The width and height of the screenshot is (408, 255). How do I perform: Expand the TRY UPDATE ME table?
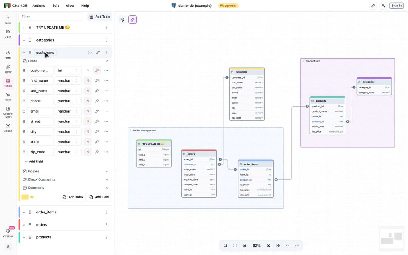coord(24,28)
